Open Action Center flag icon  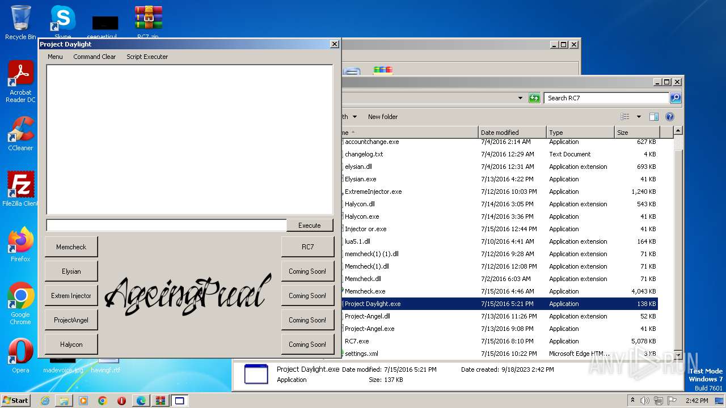pyautogui.click(x=673, y=401)
